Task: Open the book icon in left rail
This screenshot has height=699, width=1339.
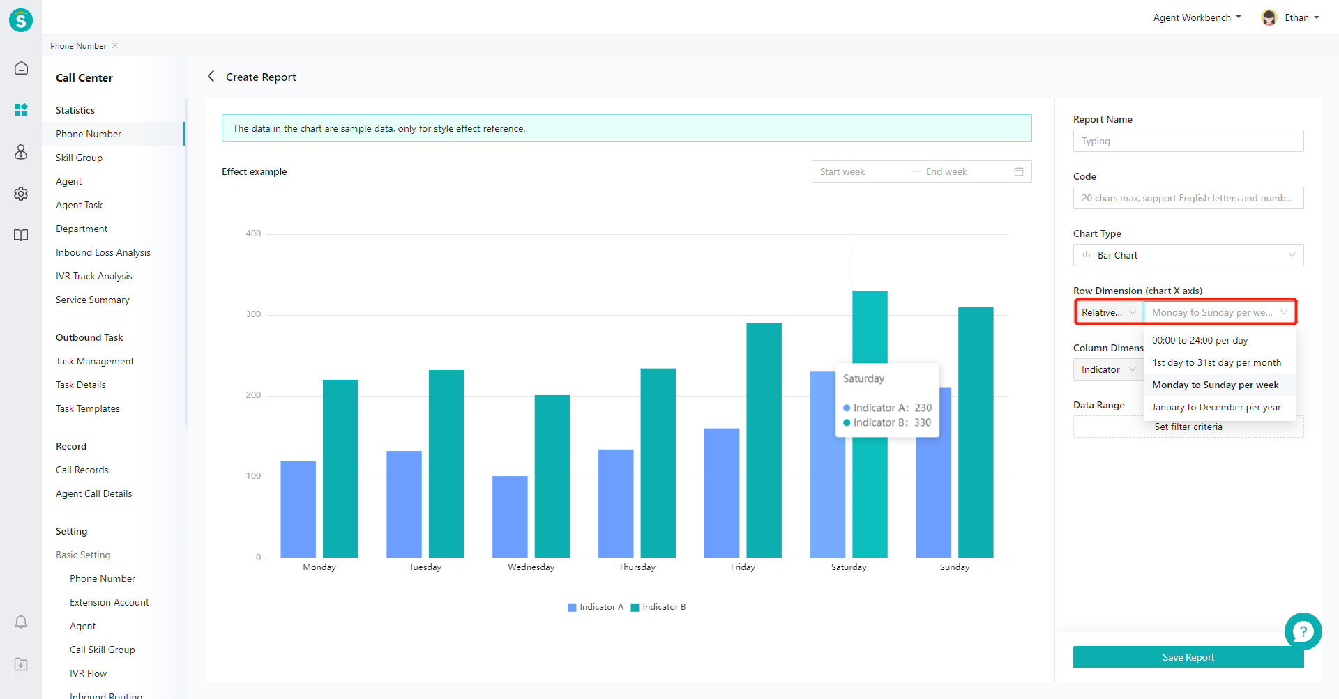Action: 21,236
